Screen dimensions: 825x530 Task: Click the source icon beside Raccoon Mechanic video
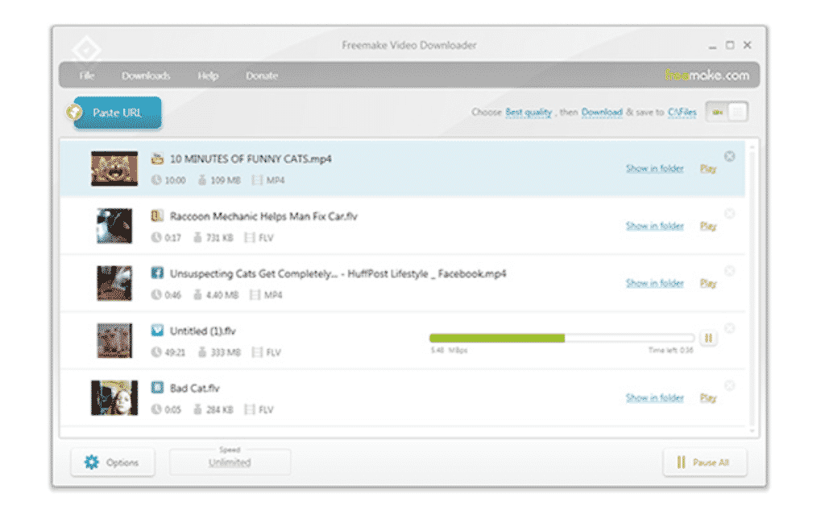coord(158,216)
